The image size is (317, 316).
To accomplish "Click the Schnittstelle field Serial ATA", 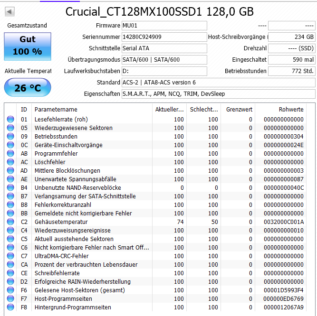I will click(164, 48).
